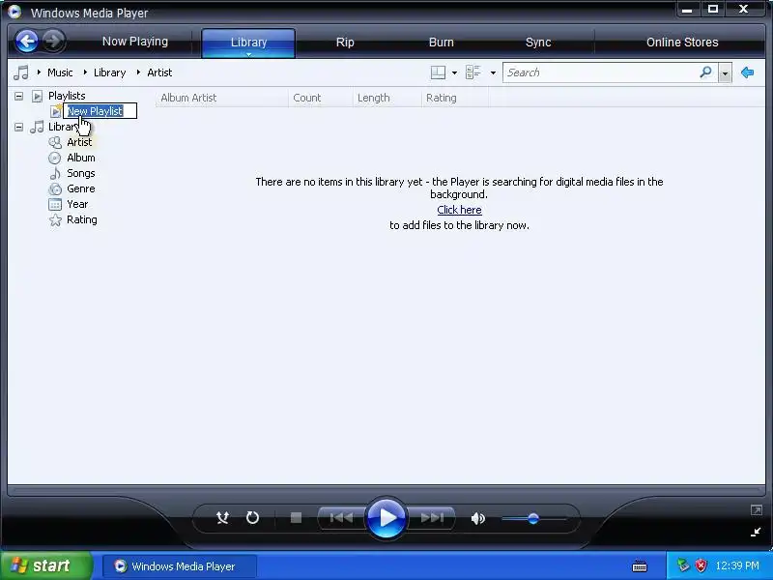This screenshot has width=773, height=580.
Task: Click Music in the breadcrumb
Action: (60, 72)
